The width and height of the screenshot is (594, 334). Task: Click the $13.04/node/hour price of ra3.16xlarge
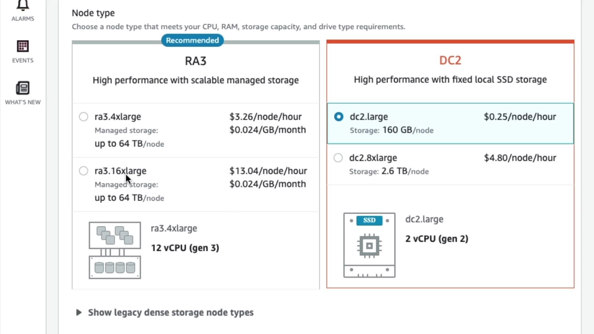point(268,171)
